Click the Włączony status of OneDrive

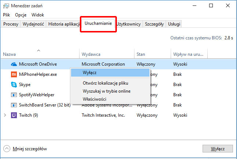(x=146, y=64)
